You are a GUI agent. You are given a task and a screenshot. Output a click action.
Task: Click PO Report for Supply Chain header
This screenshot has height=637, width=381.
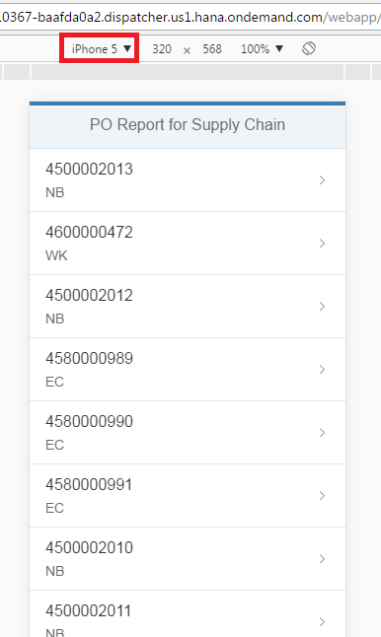(188, 124)
